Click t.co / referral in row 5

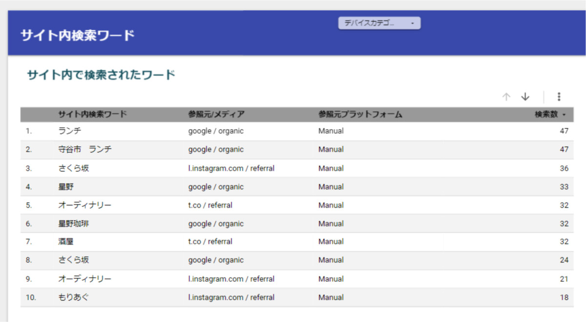click(x=210, y=205)
